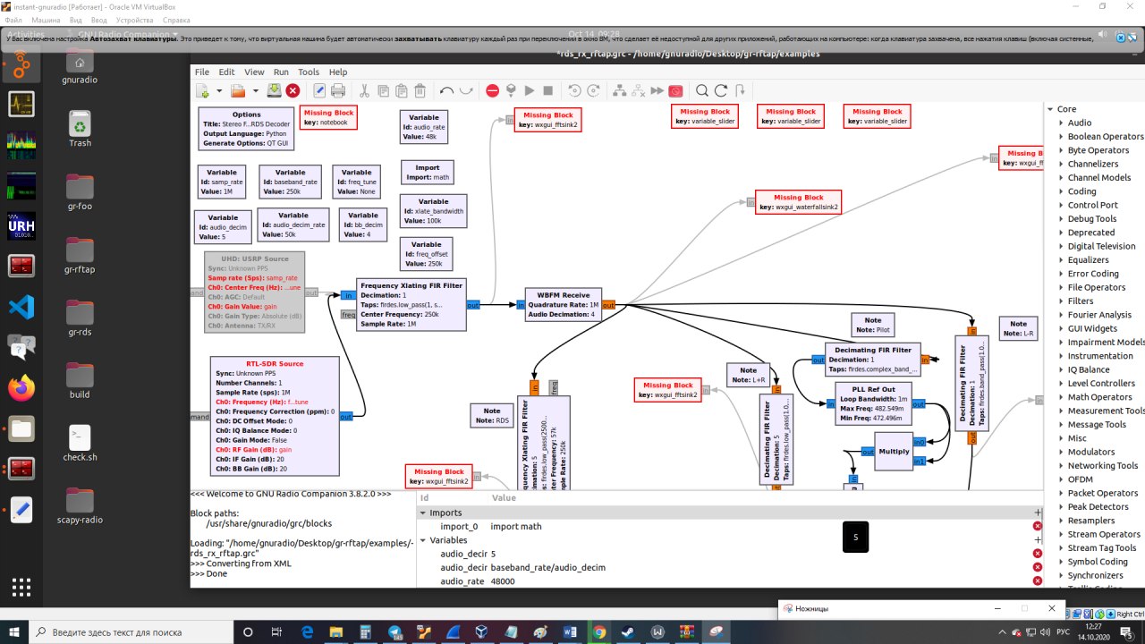Screen dimensions: 1145x644
Task: Cut the selected block with the scissors icon
Action: (x=364, y=90)
